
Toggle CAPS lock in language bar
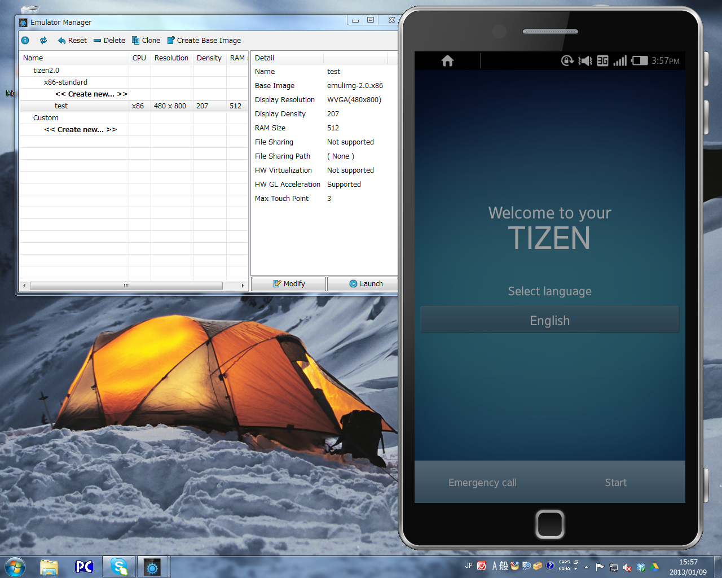[564, 562]
